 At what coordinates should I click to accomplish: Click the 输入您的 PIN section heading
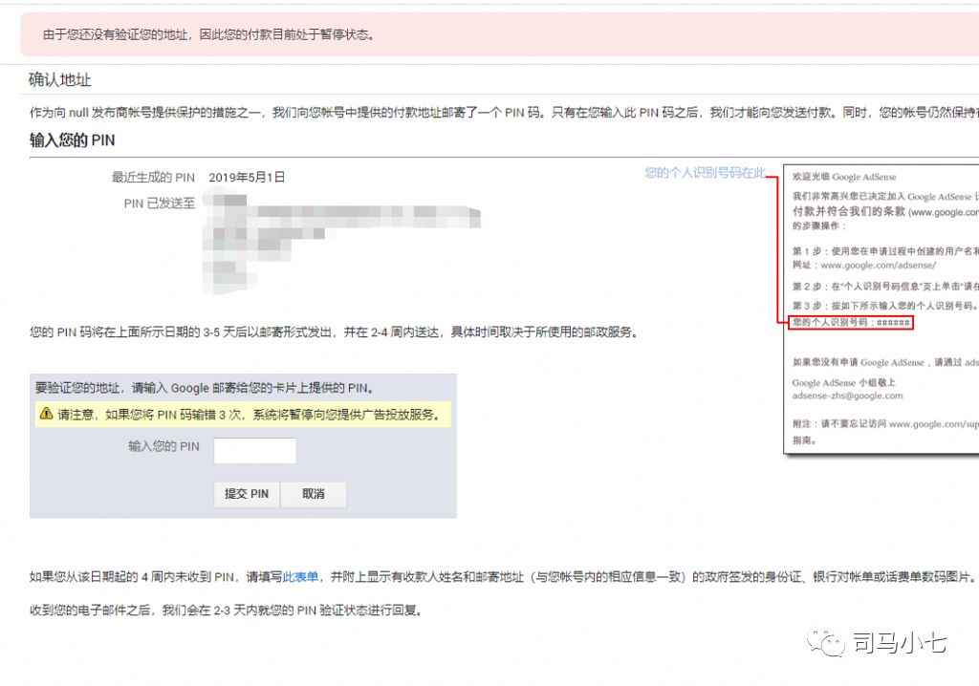73,140
